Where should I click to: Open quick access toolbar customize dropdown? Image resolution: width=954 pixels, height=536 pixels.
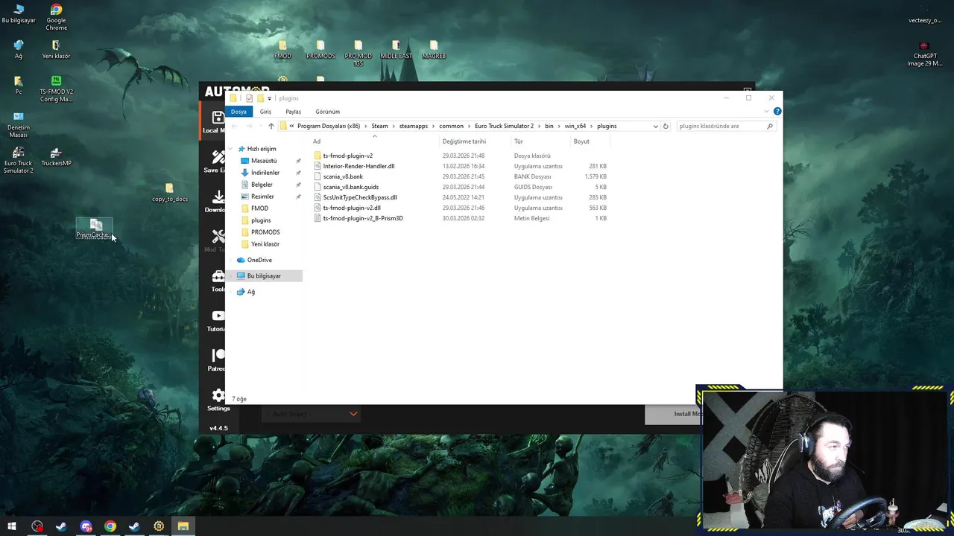269,98
